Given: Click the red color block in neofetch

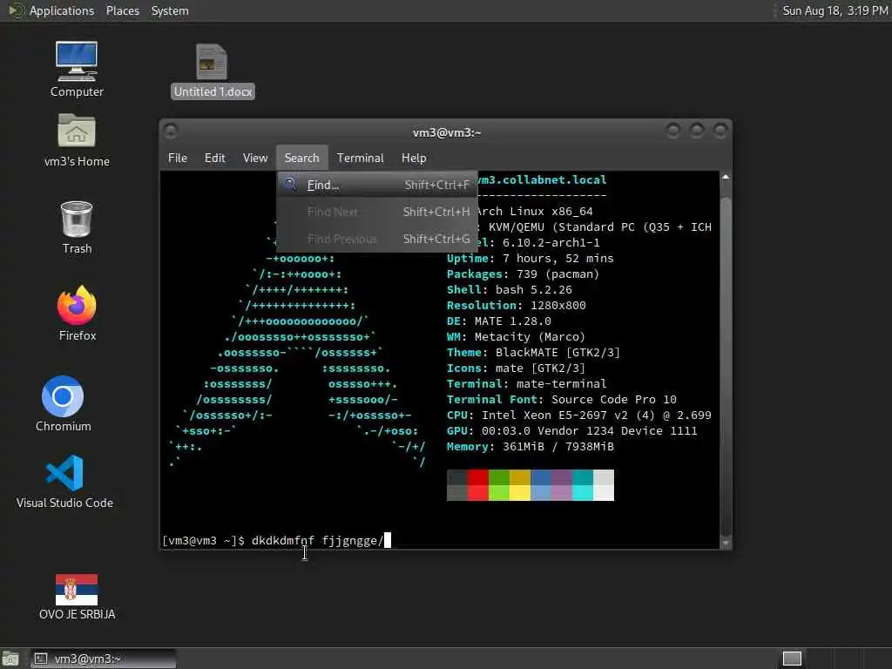Looking at the screenshot, I should coord(478,484).
